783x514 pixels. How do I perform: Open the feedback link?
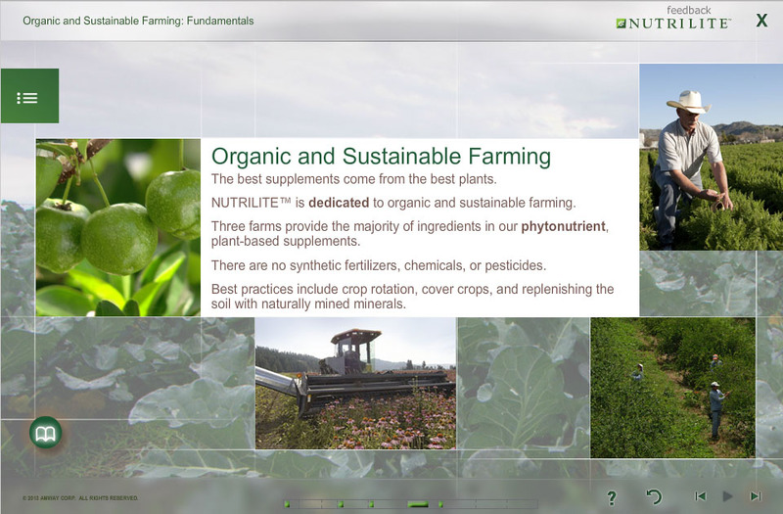pos(689,10)
